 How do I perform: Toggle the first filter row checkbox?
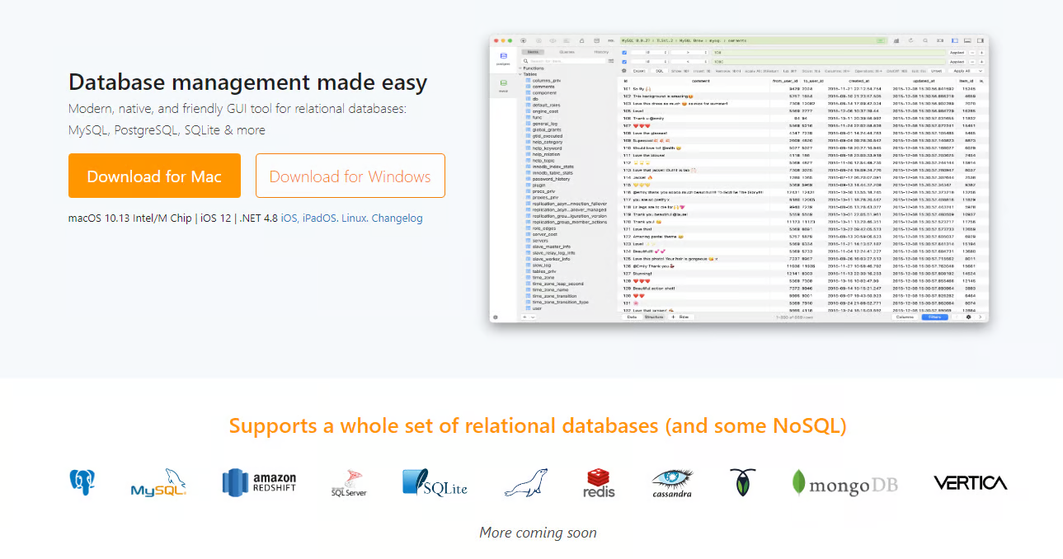624,52
